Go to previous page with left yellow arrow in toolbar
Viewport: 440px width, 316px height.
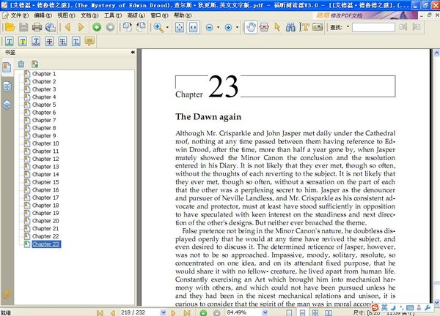coord(67,27)
